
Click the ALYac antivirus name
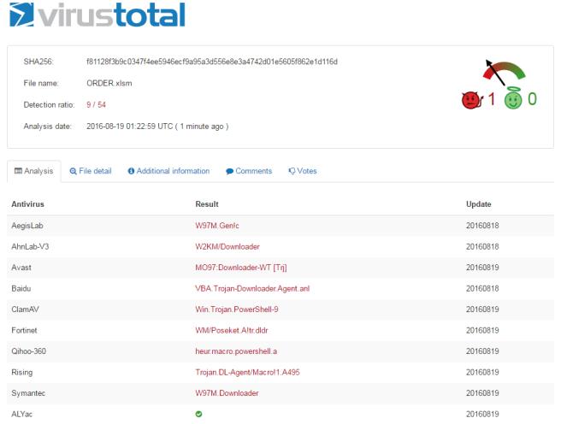tap(22, 414)
